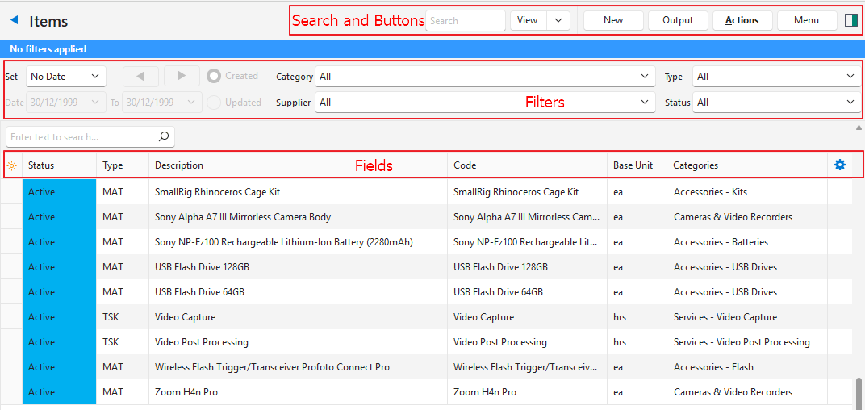Click the magnifier icon in the text search box
Screen dimensions: 865x410
tap(163, 137)
